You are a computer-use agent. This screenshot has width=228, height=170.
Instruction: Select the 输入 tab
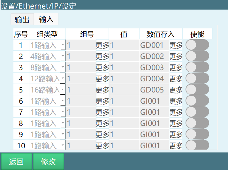[x=46, y=19]
